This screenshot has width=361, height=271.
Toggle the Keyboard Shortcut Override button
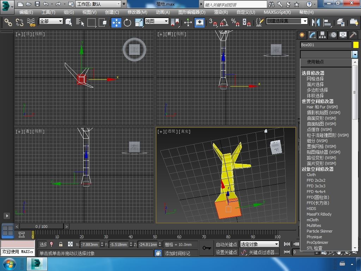point(200,22)
